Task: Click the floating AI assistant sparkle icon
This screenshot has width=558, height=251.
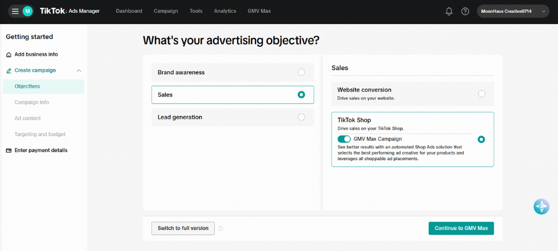Action: [541, 206]
